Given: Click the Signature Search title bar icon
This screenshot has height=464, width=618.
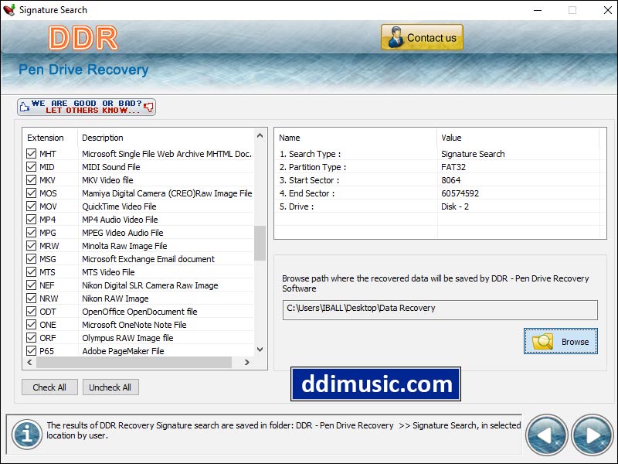Looking at the screenshot, I should tap(10, 9).
